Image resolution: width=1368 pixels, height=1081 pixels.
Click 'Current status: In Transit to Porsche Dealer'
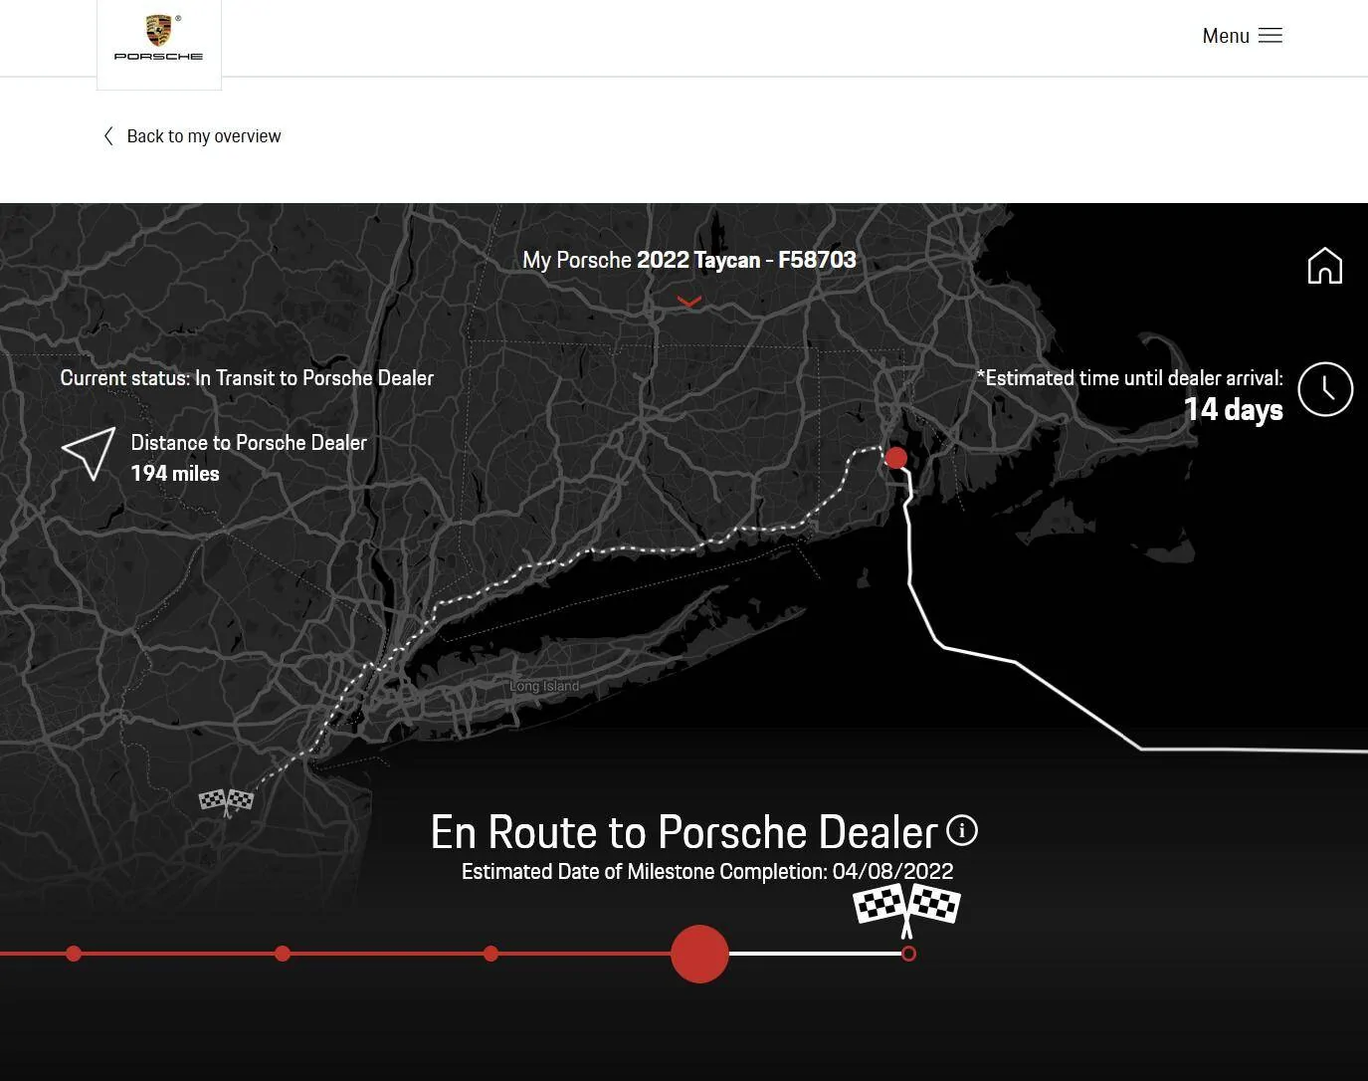coord(247,378)
